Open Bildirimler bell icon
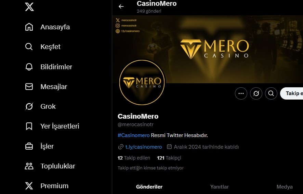Image resolution: width=303 pixels, height=194 pixels. click(x=29, y=67)
